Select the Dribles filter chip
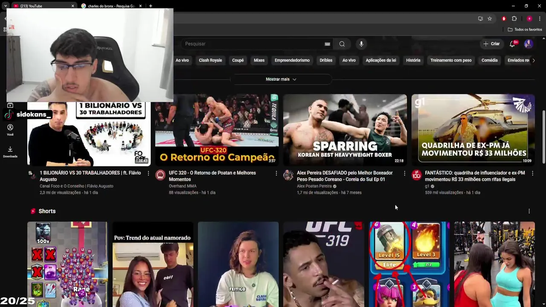 [x=326, y=61]
